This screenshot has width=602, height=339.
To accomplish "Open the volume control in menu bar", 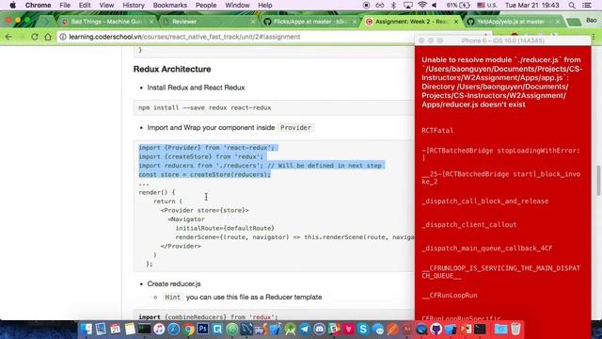I will point(435,5).
